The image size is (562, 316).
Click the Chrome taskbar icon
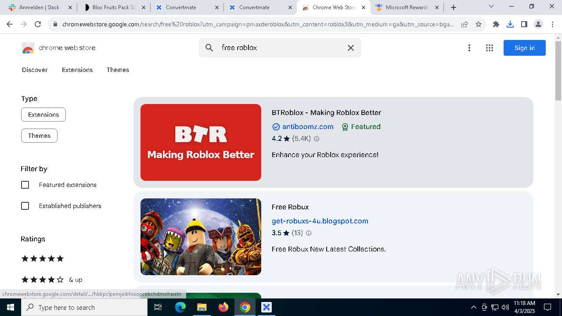[245, 307]
